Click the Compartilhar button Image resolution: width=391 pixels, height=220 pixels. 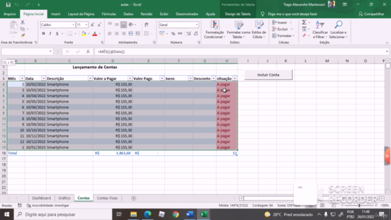point(371,14)
